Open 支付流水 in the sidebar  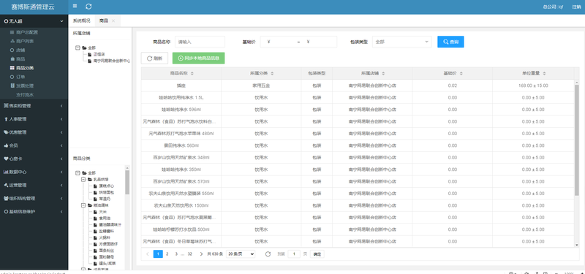point(25,95)
